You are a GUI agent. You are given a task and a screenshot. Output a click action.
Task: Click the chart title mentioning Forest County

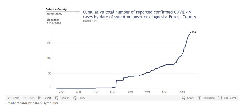(x=139, y=15)
